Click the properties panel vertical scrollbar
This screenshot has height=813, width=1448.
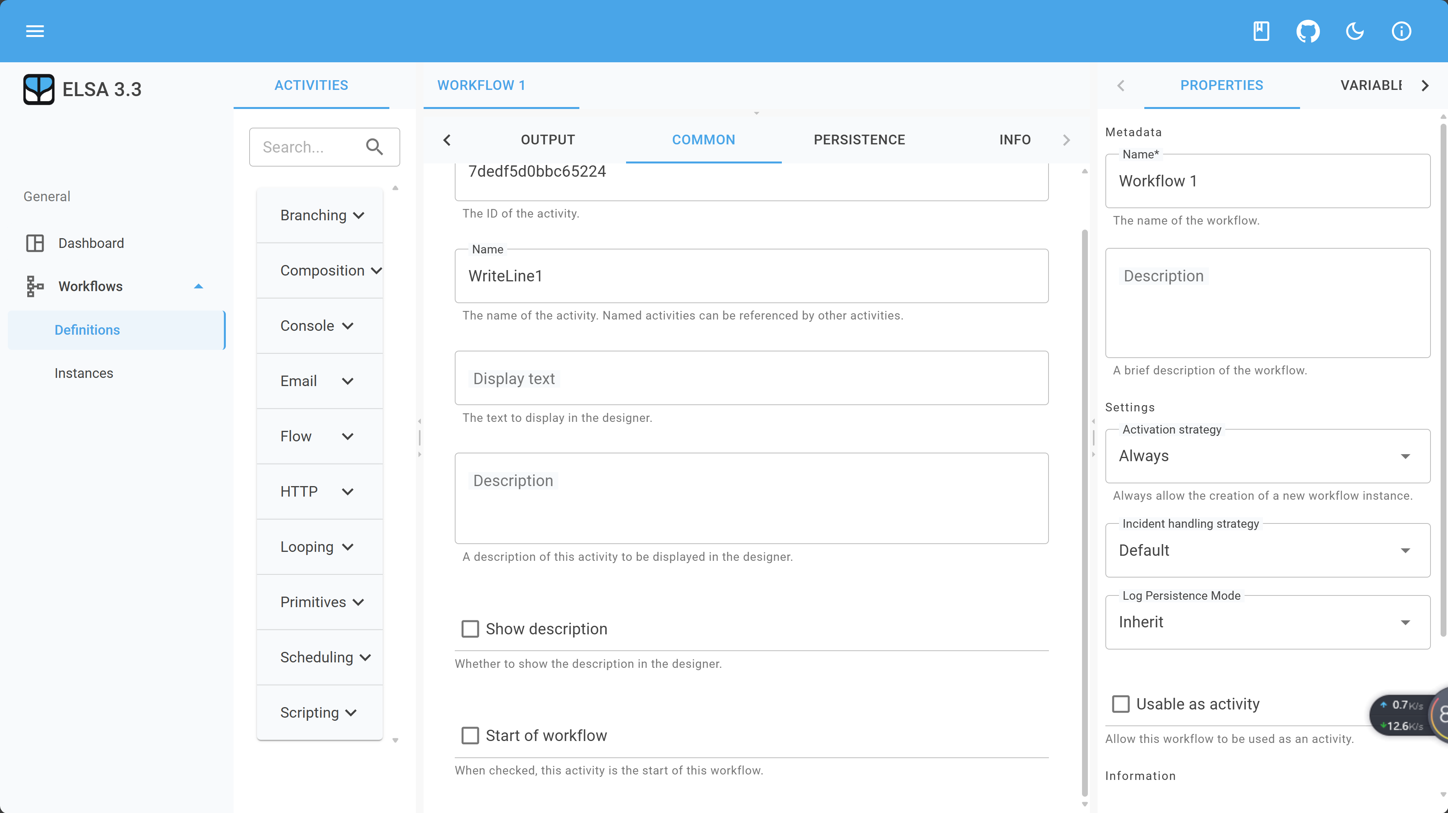1443,380
